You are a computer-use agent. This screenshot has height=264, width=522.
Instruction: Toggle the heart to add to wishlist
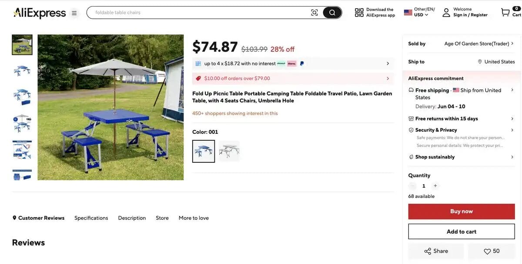pyautogui.click(x=487, y=251)
